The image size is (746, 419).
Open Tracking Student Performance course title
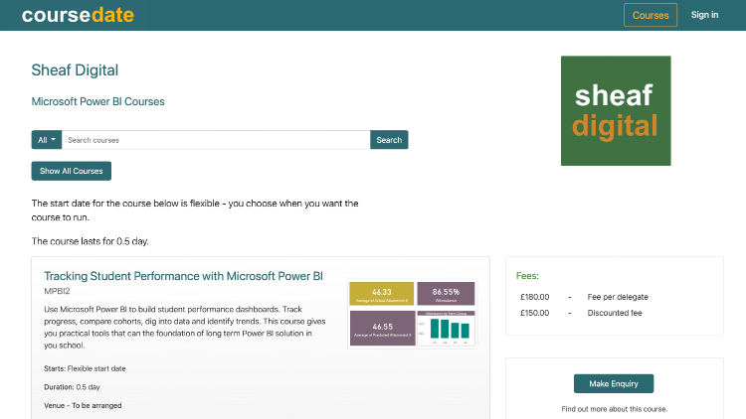[x=183, y=275]
